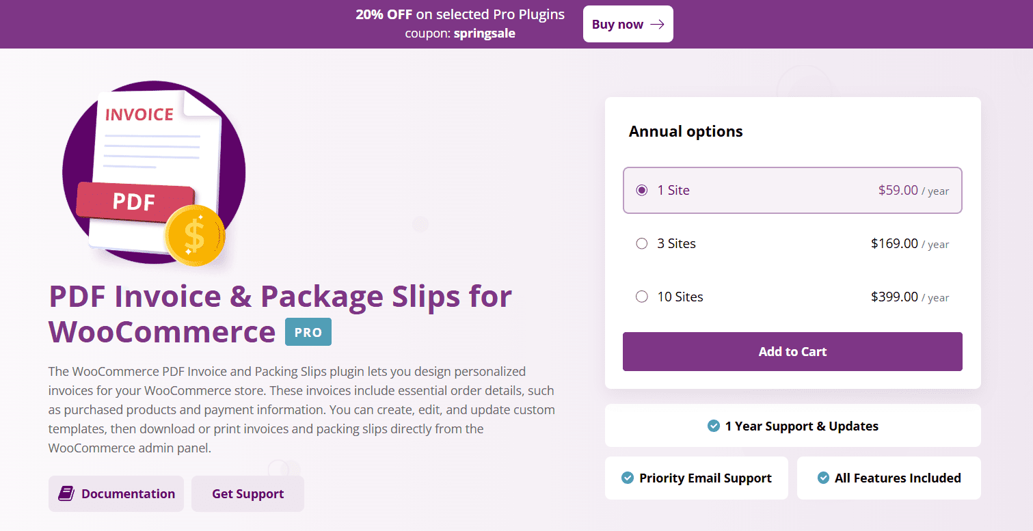The height and width of the screenshot is (531, 1033).
Task: Click the springsale coupon code text
Action: point(485,33)
